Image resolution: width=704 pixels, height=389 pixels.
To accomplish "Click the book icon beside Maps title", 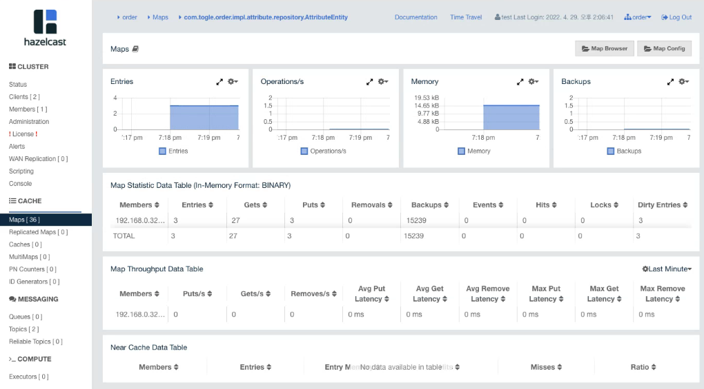I will coord(135,49).
